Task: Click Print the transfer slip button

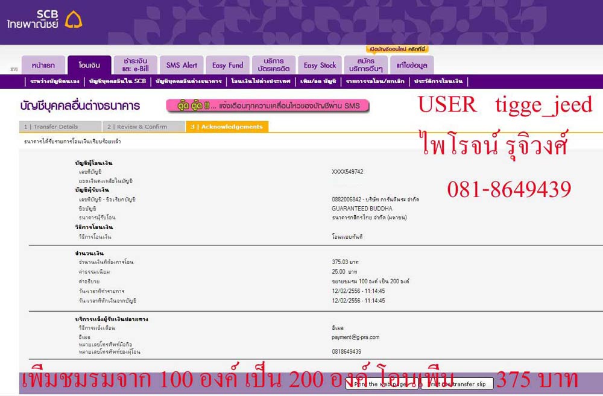Action: point(457,383)
